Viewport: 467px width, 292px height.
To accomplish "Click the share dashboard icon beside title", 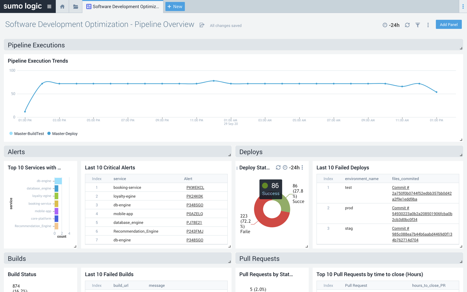I will pos(202,25).
